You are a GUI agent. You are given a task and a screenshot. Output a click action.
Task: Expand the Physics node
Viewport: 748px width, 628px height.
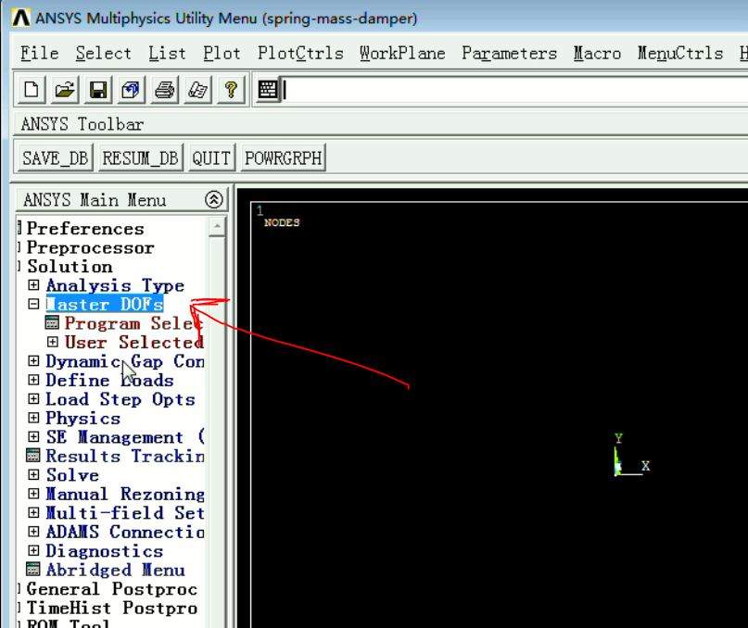33,418
